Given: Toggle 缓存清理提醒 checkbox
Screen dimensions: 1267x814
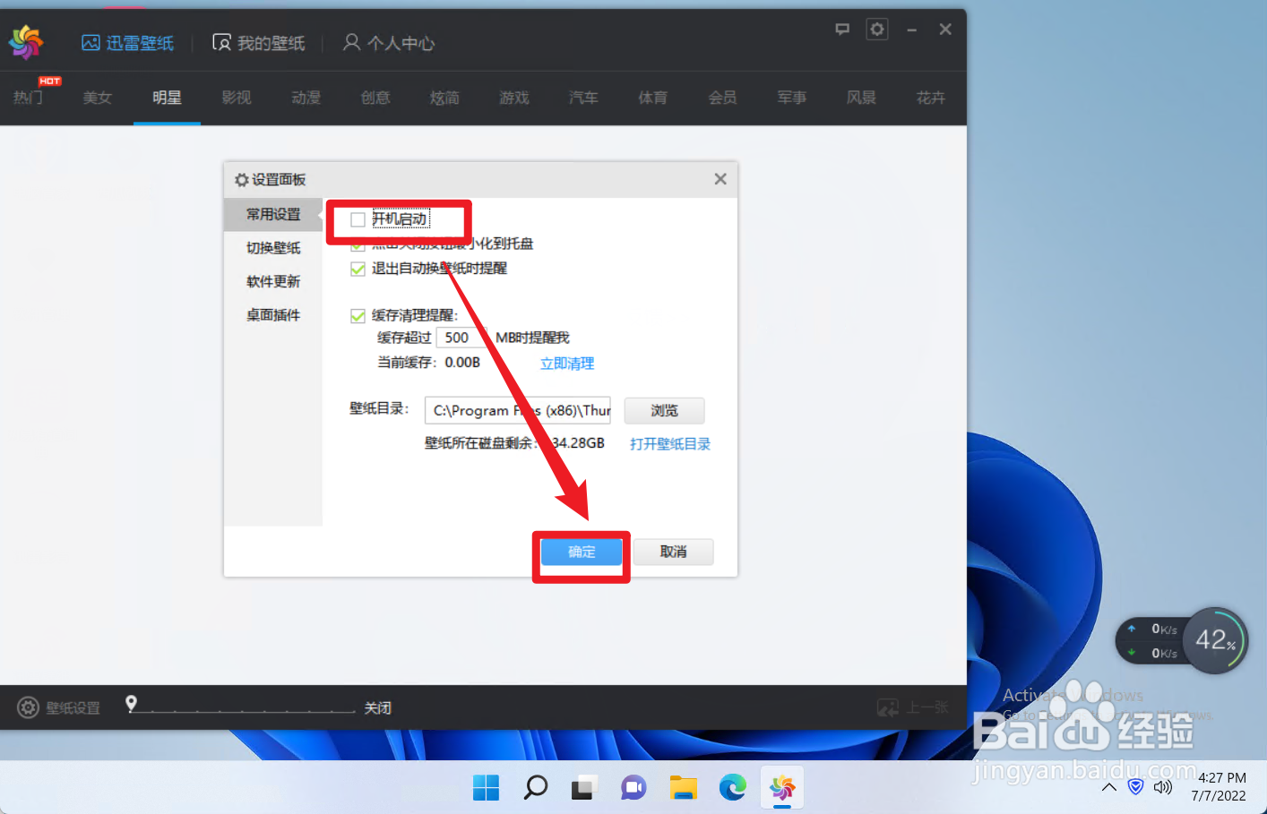Looking at the screenshot, I should [x=358, y=315].
